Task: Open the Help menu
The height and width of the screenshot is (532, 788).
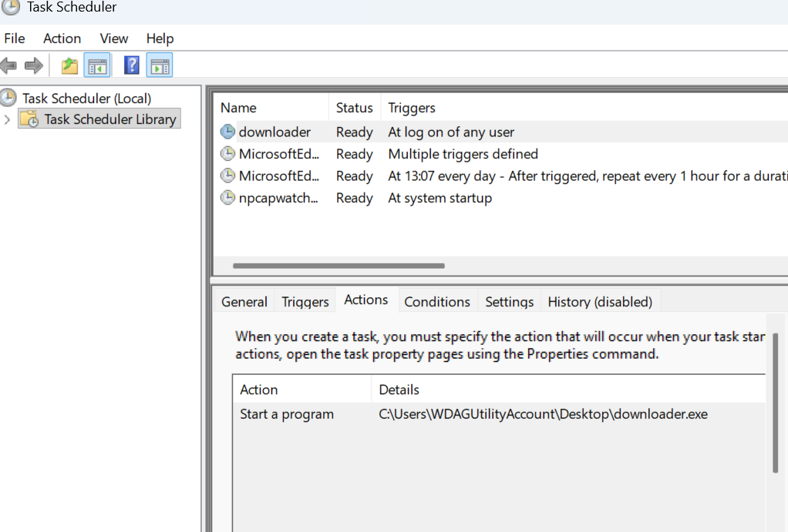Action: pos(160,38)
